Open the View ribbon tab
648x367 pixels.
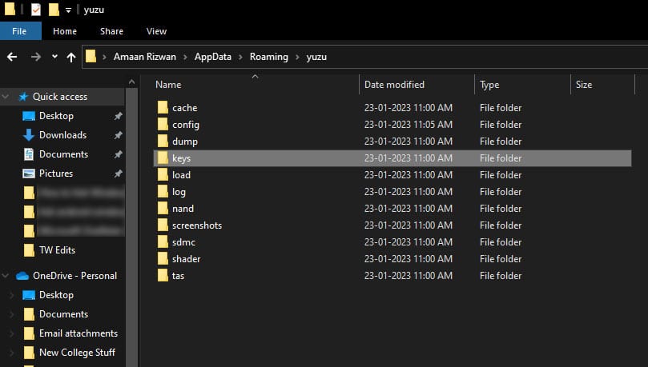(x=156, y=31)
